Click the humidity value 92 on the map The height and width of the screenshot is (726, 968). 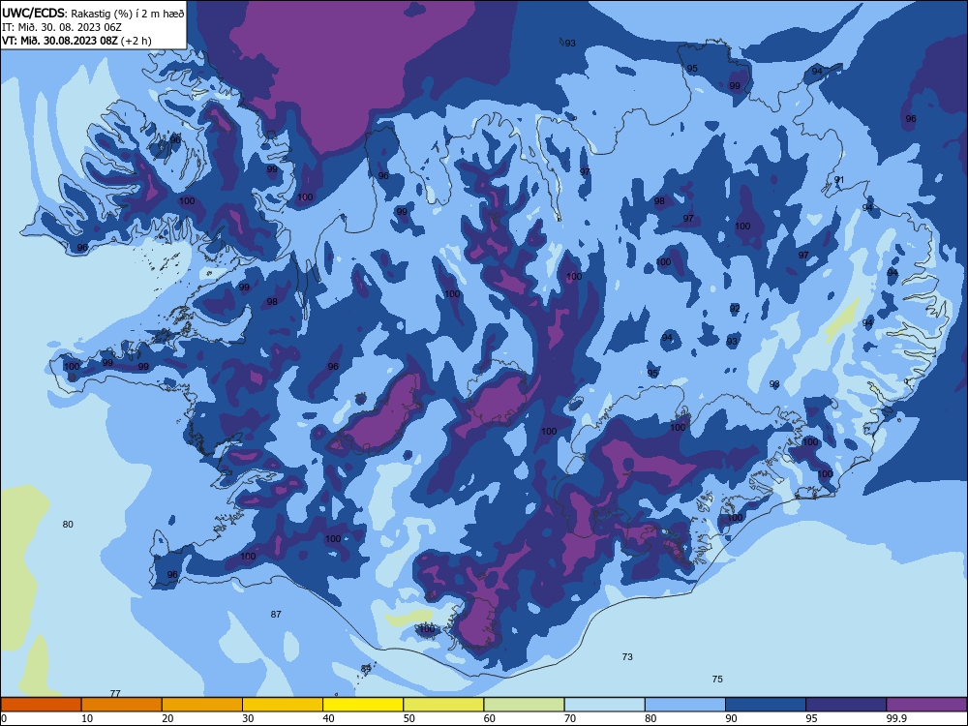[x=735, y=309]
